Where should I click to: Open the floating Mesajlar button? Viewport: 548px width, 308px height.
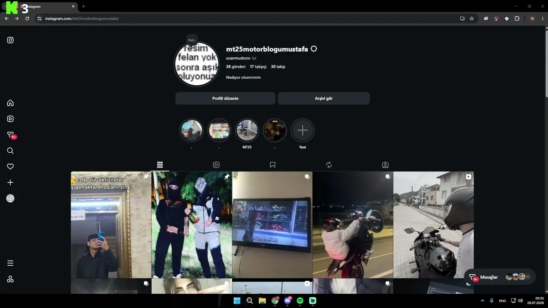[x=500, y=277]
